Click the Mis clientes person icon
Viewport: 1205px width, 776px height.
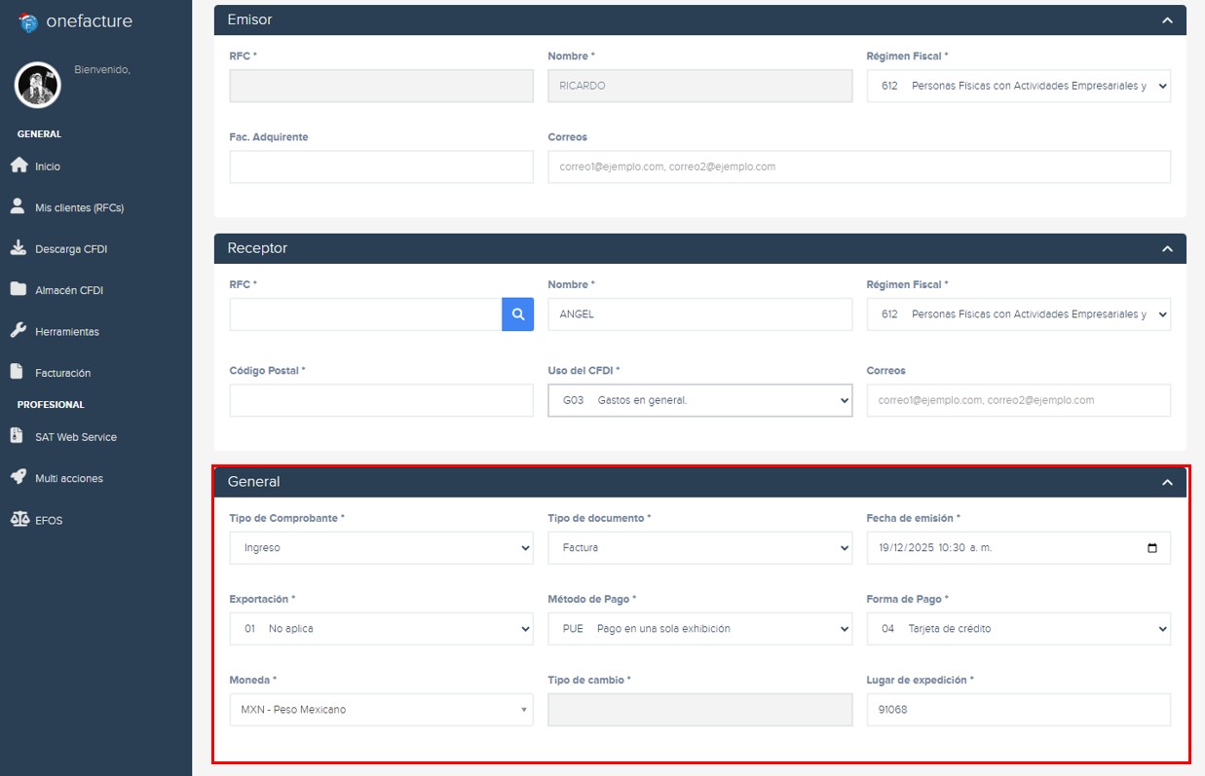point(18,206)
